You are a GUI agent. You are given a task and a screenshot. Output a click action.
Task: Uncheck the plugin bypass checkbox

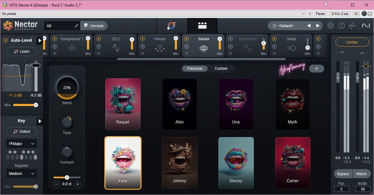pos(370,14)
